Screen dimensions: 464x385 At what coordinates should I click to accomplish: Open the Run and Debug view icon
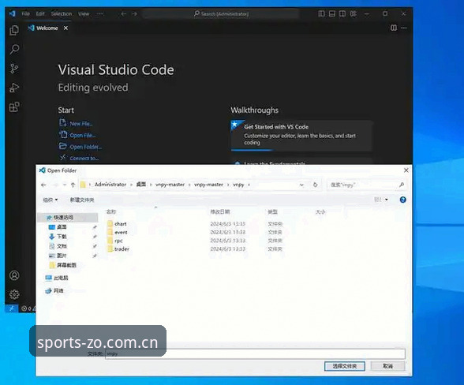pyautogui.click(x=14, y=88)
